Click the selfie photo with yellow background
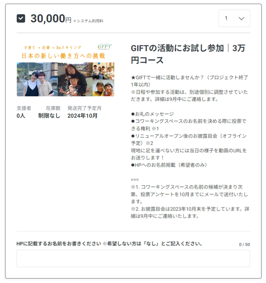The image size is (266, 283). (103, 88)
